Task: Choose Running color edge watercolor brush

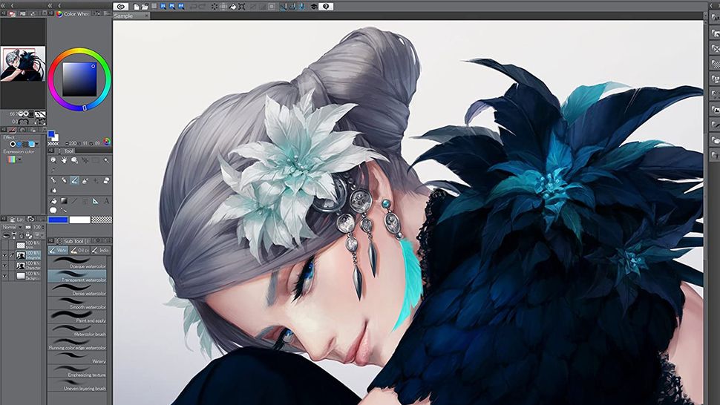Action: click(x=77, y=344)
